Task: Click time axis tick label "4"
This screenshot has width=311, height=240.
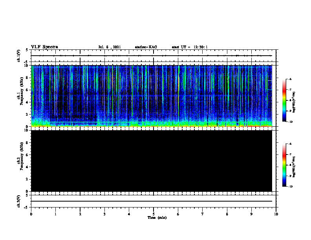Action: coord(129,214)
